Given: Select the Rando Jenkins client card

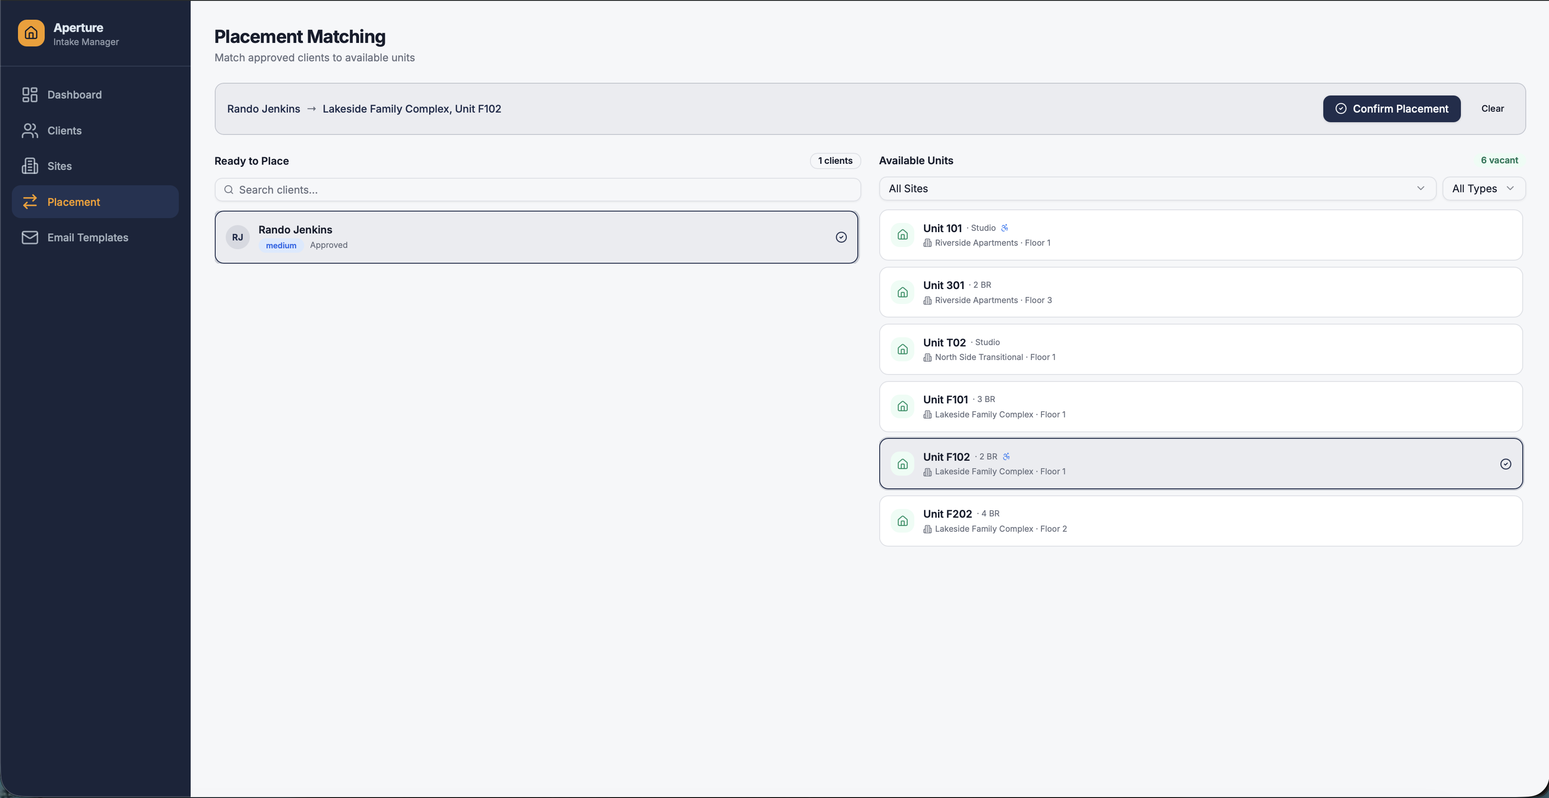Looking at the screenshot, I should 536,237.
